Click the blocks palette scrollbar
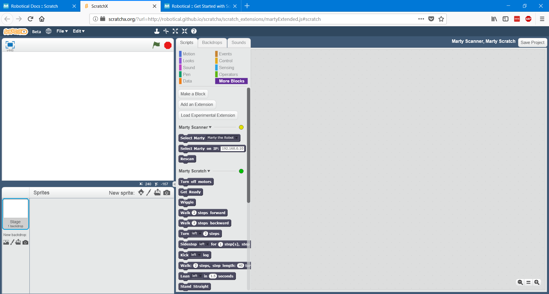 click(248, 146)
